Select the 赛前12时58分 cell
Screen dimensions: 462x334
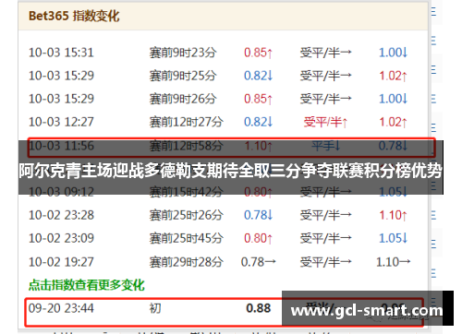point(187,146)
